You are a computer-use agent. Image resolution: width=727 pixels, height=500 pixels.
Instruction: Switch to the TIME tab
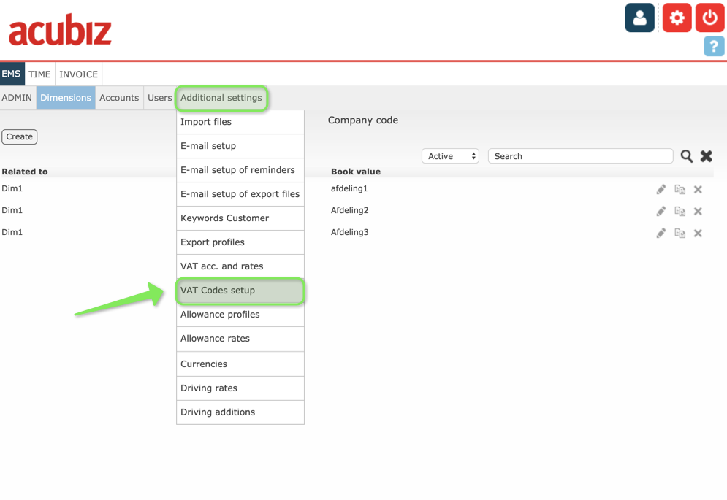click(x=39, y=74)
